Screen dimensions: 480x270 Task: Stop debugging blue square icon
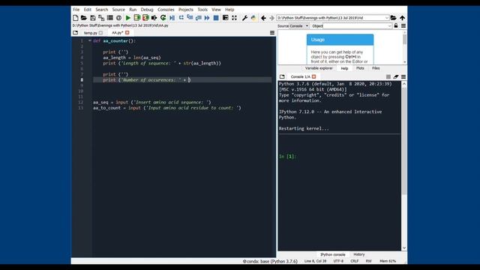(x=216, y=18)
